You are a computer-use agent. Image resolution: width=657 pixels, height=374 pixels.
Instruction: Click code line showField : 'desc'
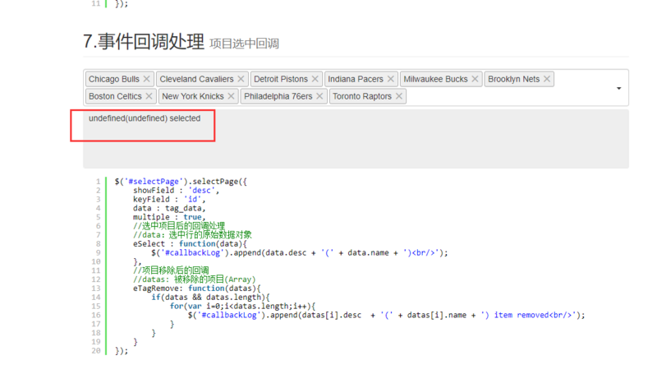tap(176, 191)
